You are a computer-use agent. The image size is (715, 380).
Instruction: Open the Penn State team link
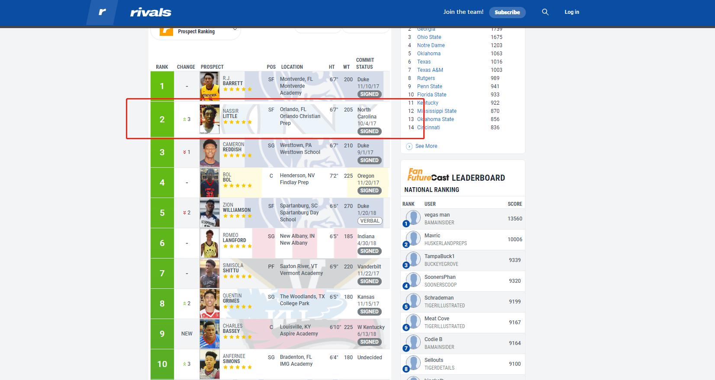(430, 86)
